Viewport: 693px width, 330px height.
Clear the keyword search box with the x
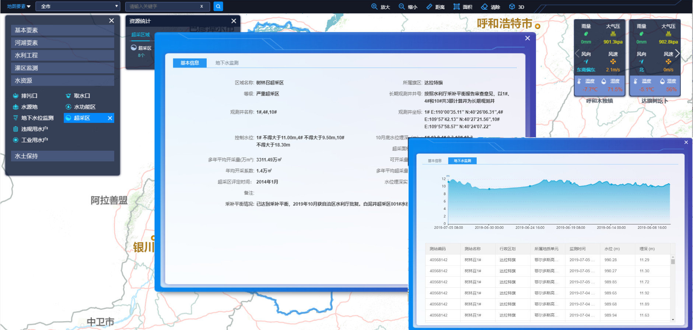(202, 6)
